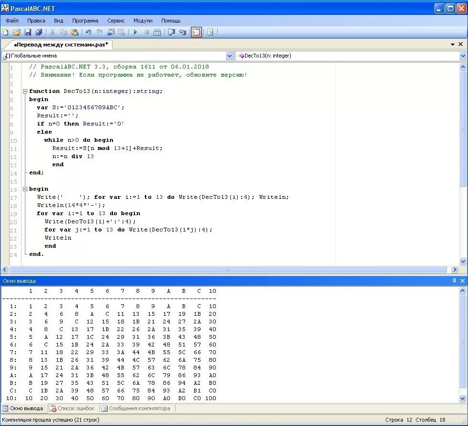468x426 pixels.
Task: Pin the output window panel
Action: coord(454,281)
